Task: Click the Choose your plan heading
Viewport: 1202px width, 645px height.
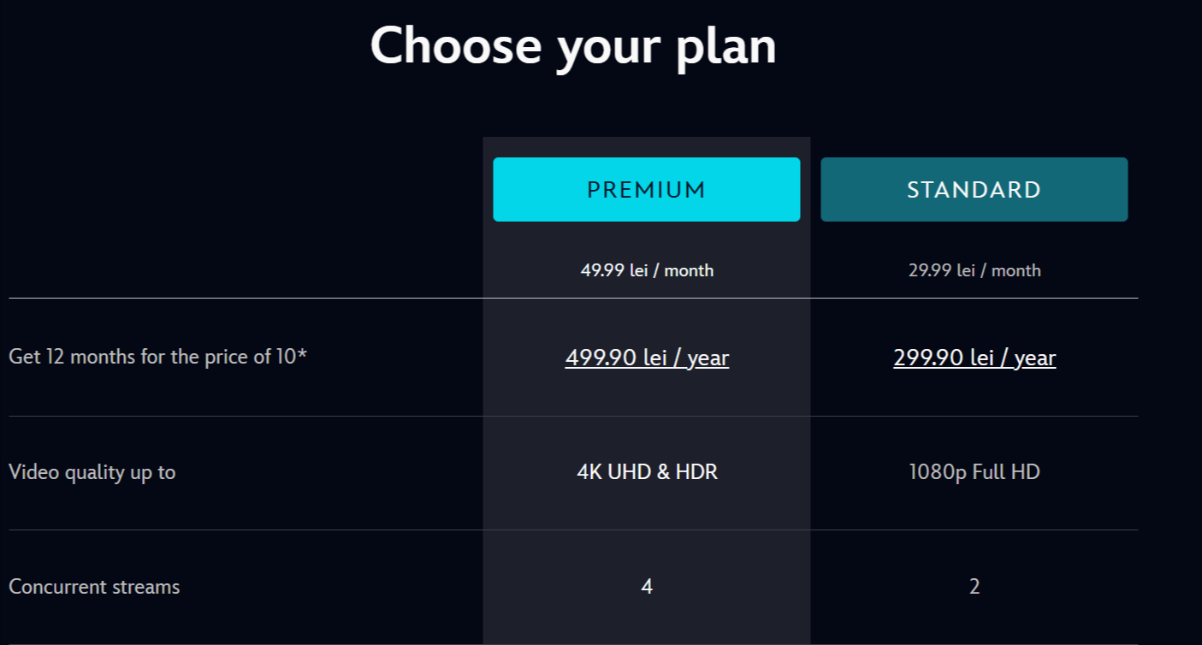Action: 573,45
